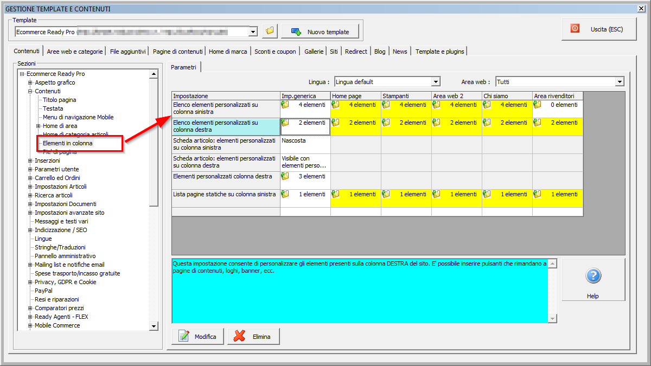This screenshot has width=651, height=366.
Task: Select 'Lista pagine statiche su colonna sinistra' row
Action: [x=226, y=198]
